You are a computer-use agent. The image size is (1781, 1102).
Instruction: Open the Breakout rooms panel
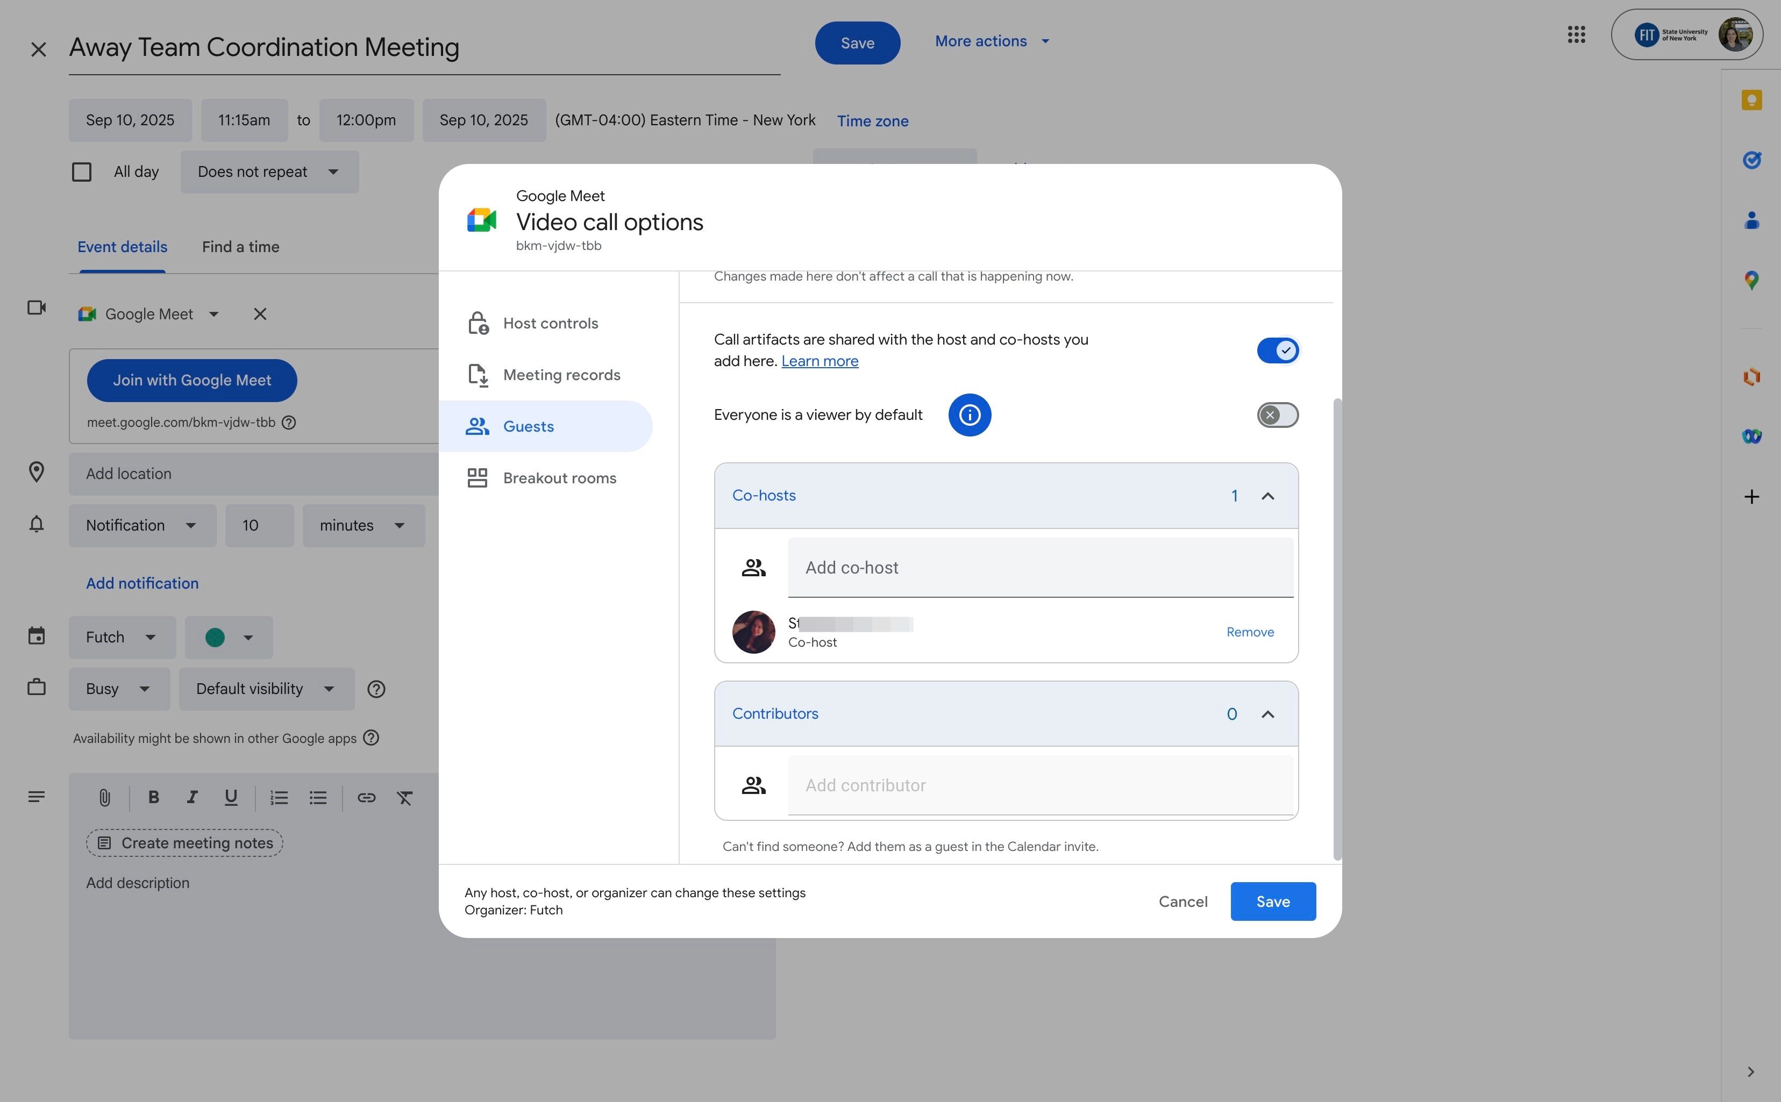[558, 477]
